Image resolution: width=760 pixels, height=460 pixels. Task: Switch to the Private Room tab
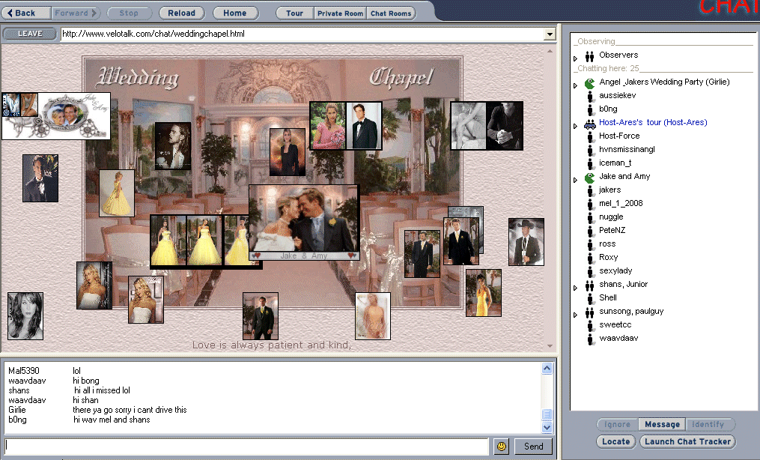[x=340, y=13]
